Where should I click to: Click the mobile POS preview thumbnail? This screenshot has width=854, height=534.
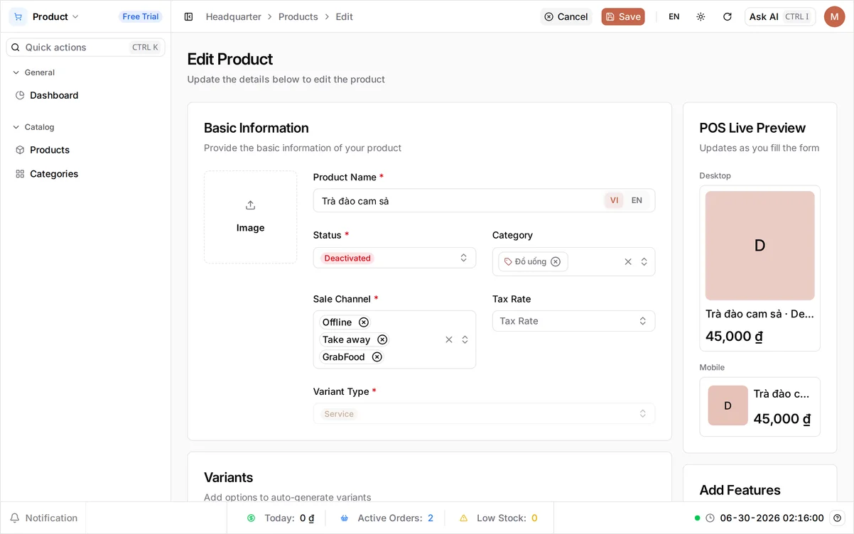coord(728,405)
